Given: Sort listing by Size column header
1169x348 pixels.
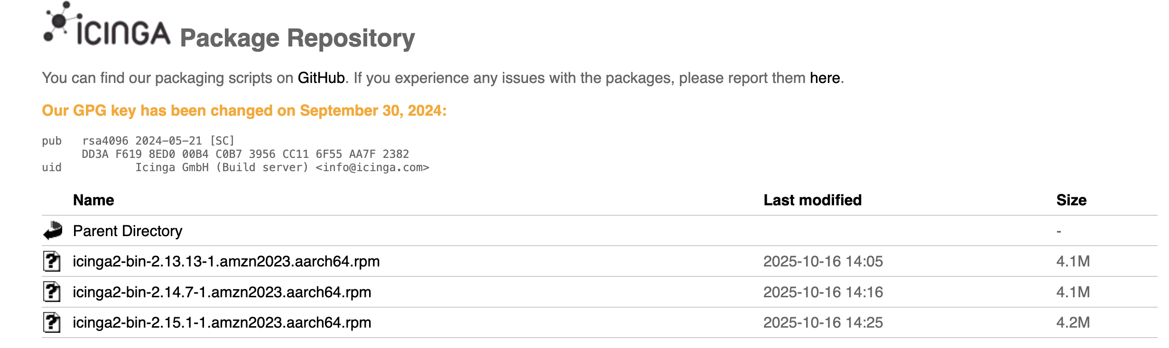Looking at the screenshot, I should tap(1071, 200).
